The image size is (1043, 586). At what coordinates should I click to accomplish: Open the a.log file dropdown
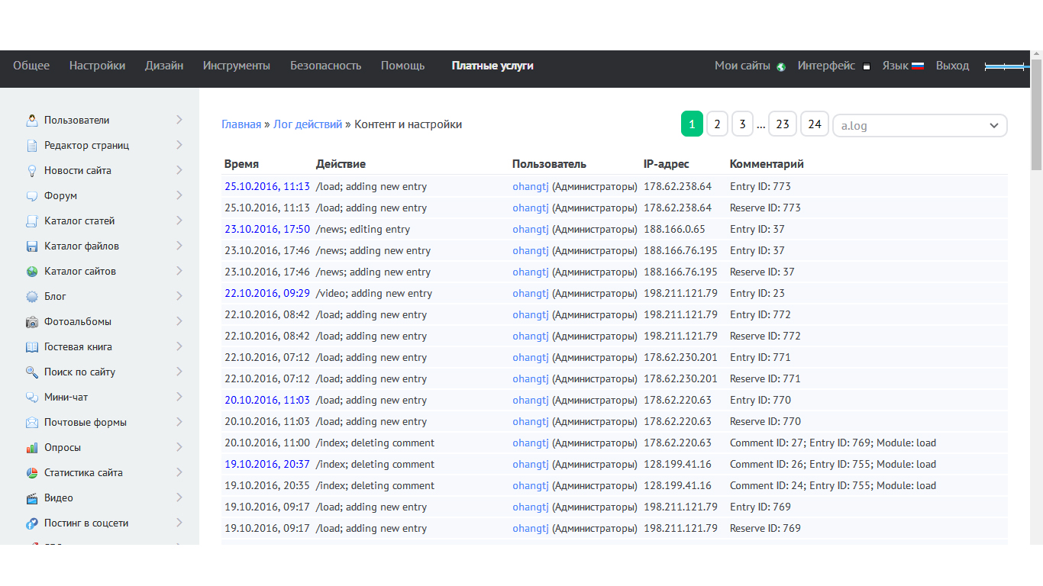(919, 125)
